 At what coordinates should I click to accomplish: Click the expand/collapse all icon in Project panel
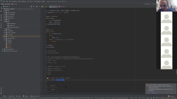34,7
